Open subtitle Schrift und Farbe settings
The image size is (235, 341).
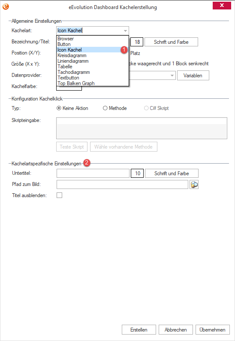click(172, 174)
